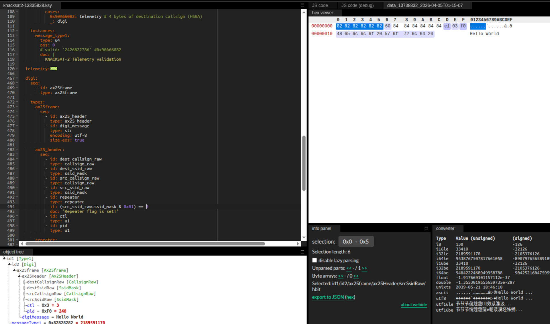Collapse the ax25Header tree node

click(19, 276)
